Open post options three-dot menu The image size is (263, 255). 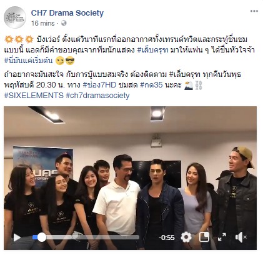pyautogui.click(x=254, y=11)
